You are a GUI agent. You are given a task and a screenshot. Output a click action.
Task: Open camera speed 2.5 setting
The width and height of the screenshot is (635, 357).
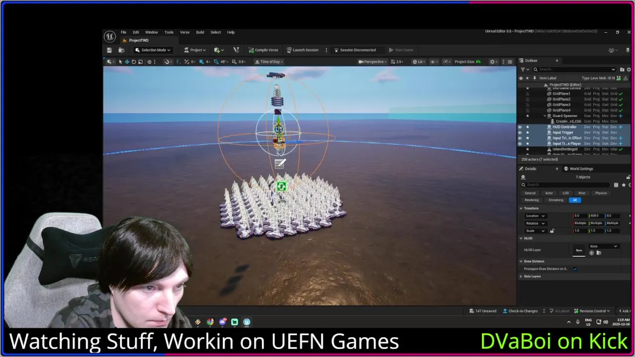point(397,62)
